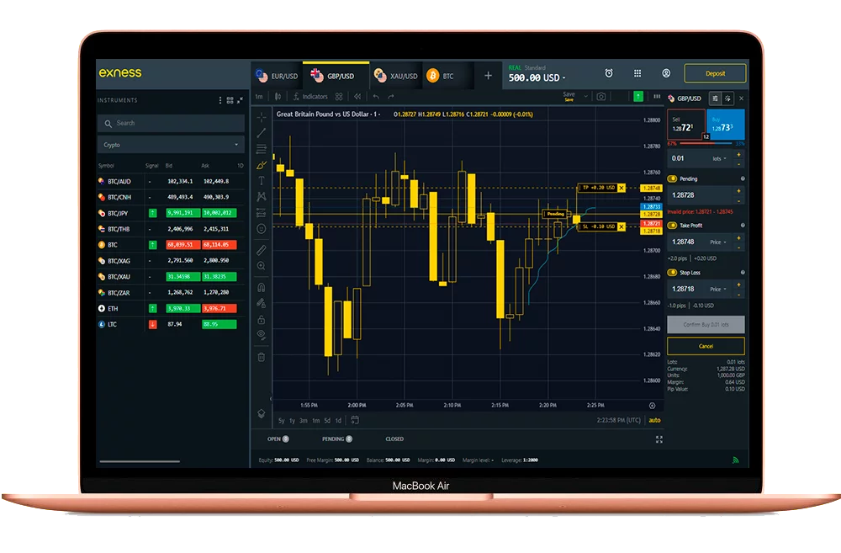Select the text tool in drawing toolbar
841x553 pixels.
(x=262, y=180)
